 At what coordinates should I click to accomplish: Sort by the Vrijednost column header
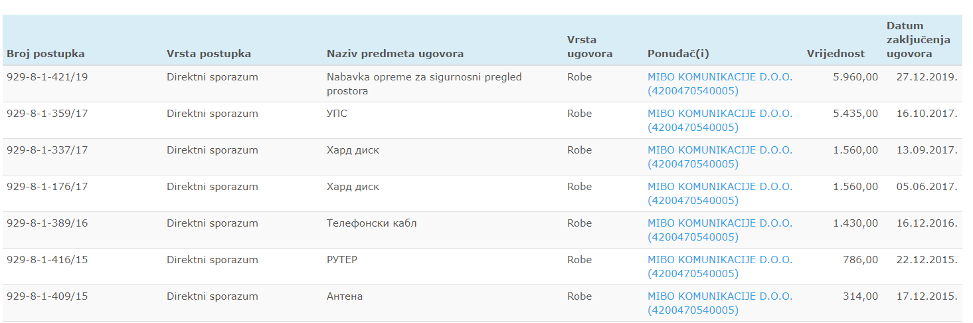(x=836, y=54)
